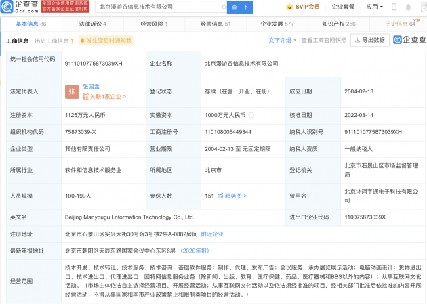Select 进出口企业代码 110075873039X
The height and width of the screenshot is (304, 427).
tap(365, 217)
